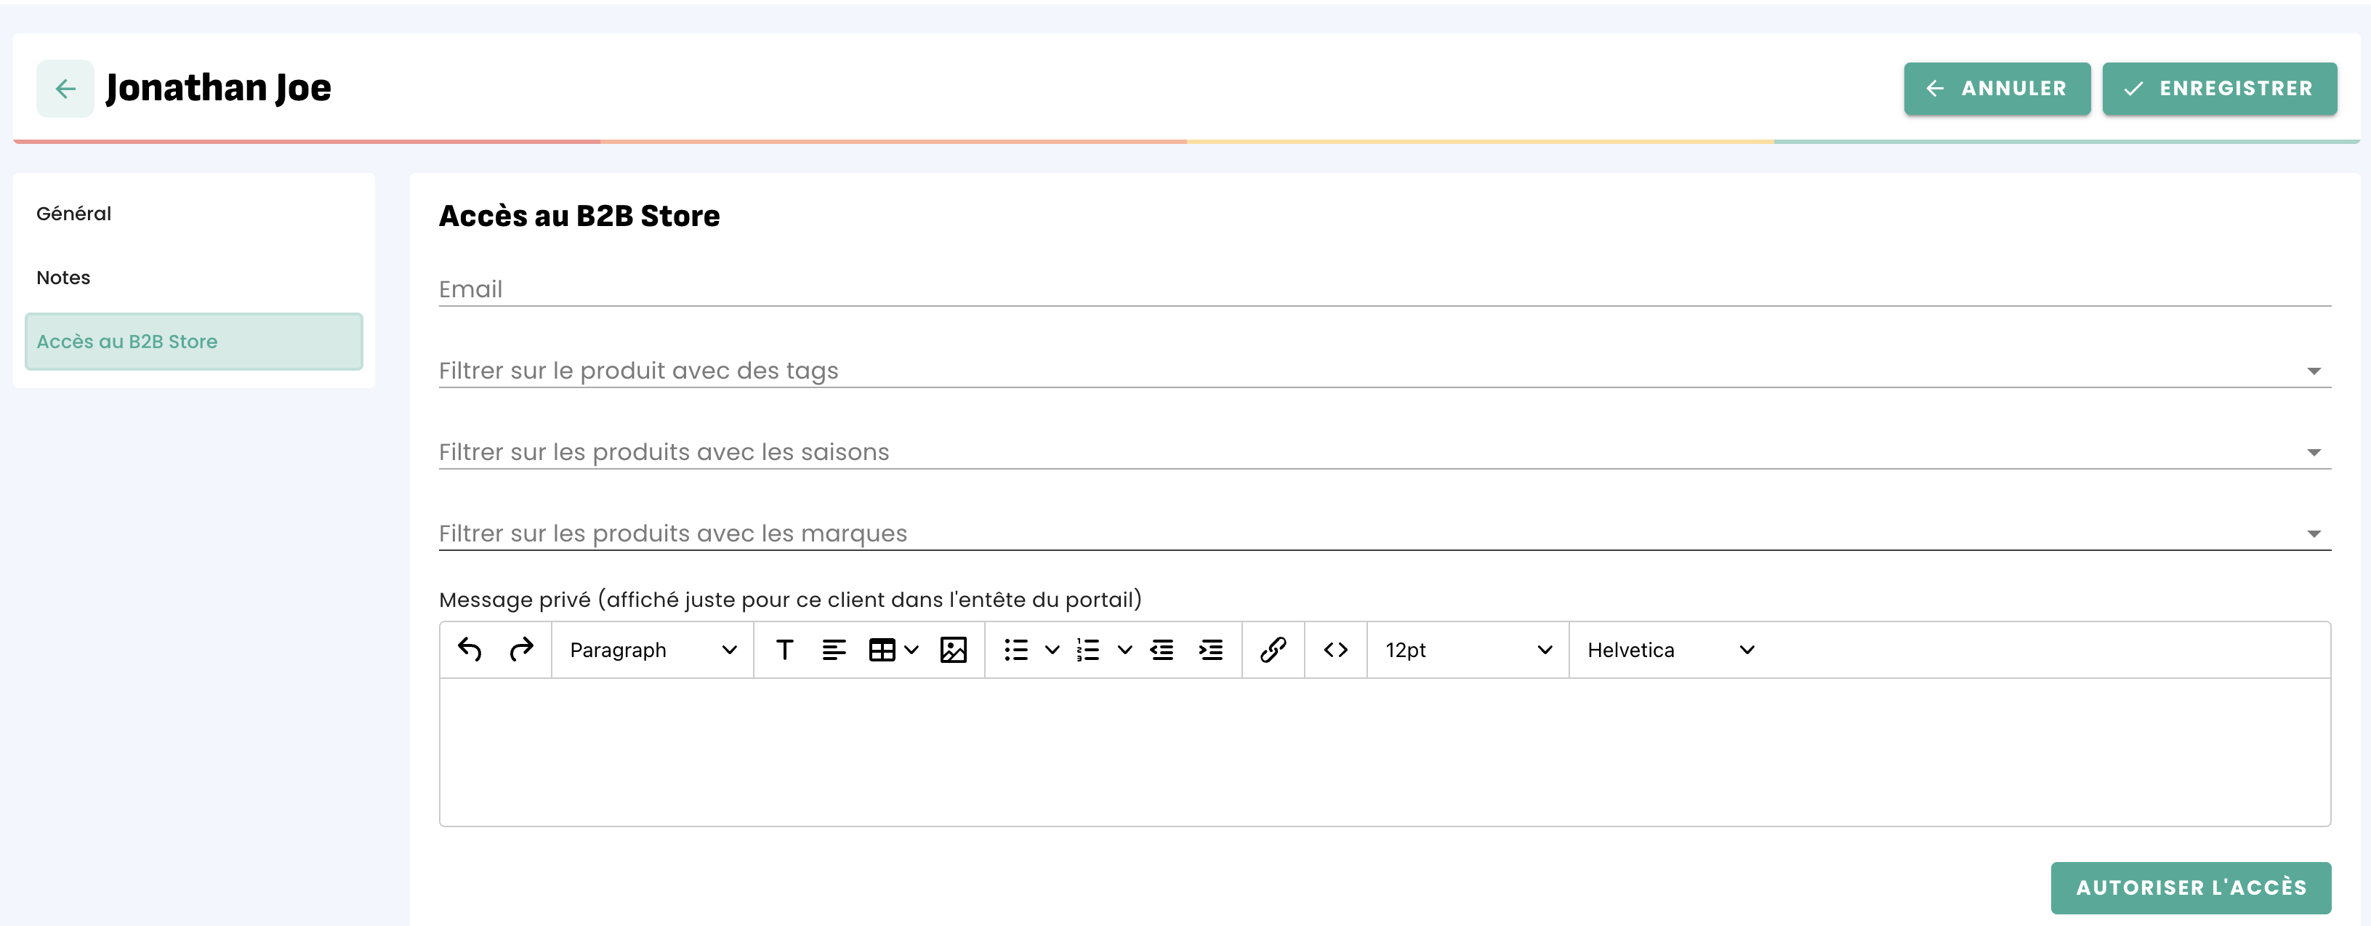Viewport: 2371px width, 926px height.
Task: Click the text alignment icon
Action: (x=833, y=650)
